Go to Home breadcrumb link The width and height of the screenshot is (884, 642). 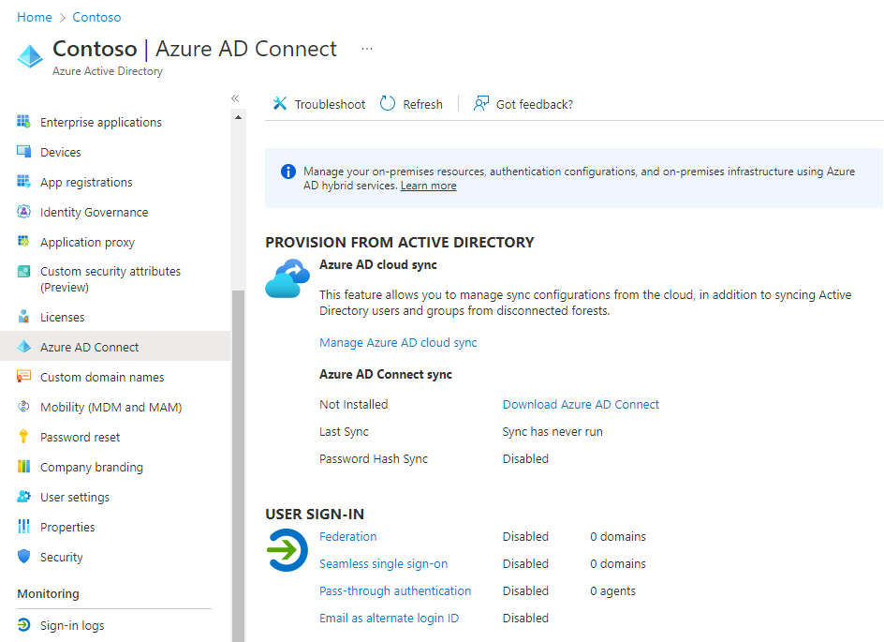35,17
